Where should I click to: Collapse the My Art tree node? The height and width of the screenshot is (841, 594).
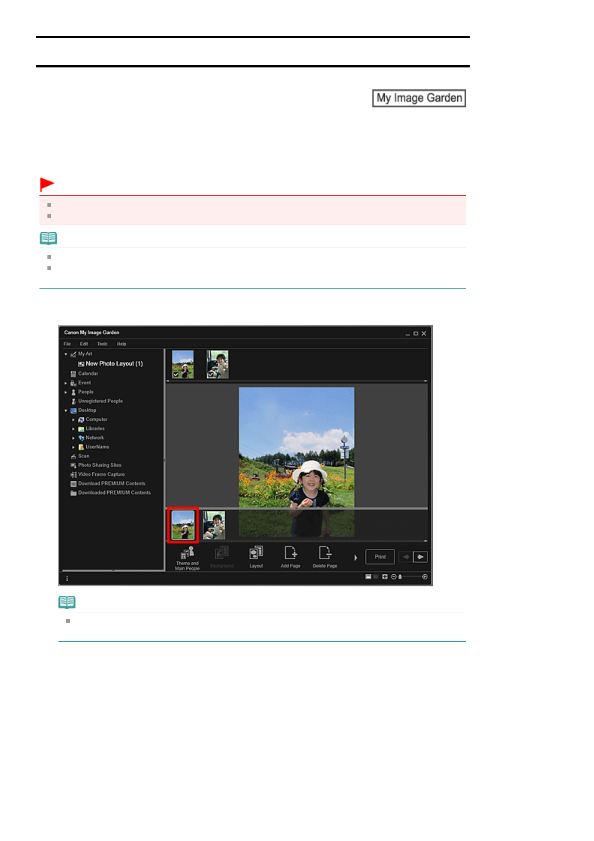pos(66,354)
